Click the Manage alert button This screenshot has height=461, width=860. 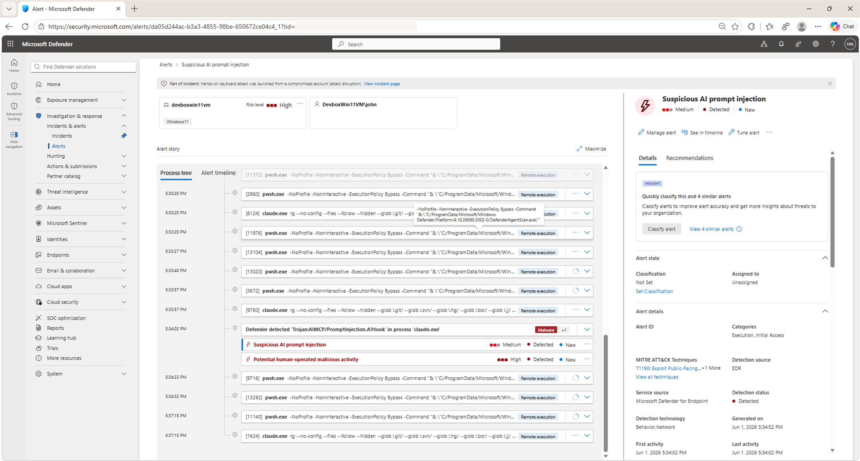click(657, 132)
